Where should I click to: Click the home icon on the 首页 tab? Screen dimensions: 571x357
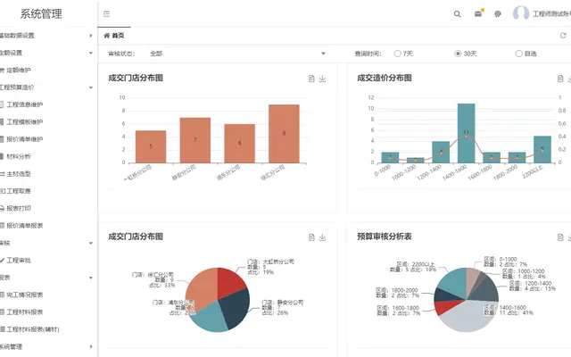click(x=106, y=36)
